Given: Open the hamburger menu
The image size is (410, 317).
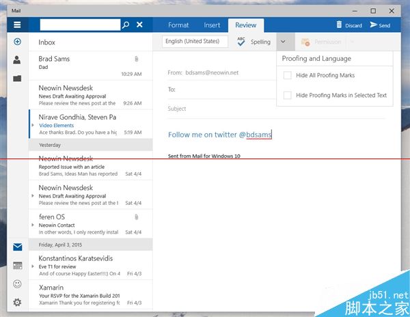Looking at the screenshot, I should pyautogui.click(x=17, y=25).
